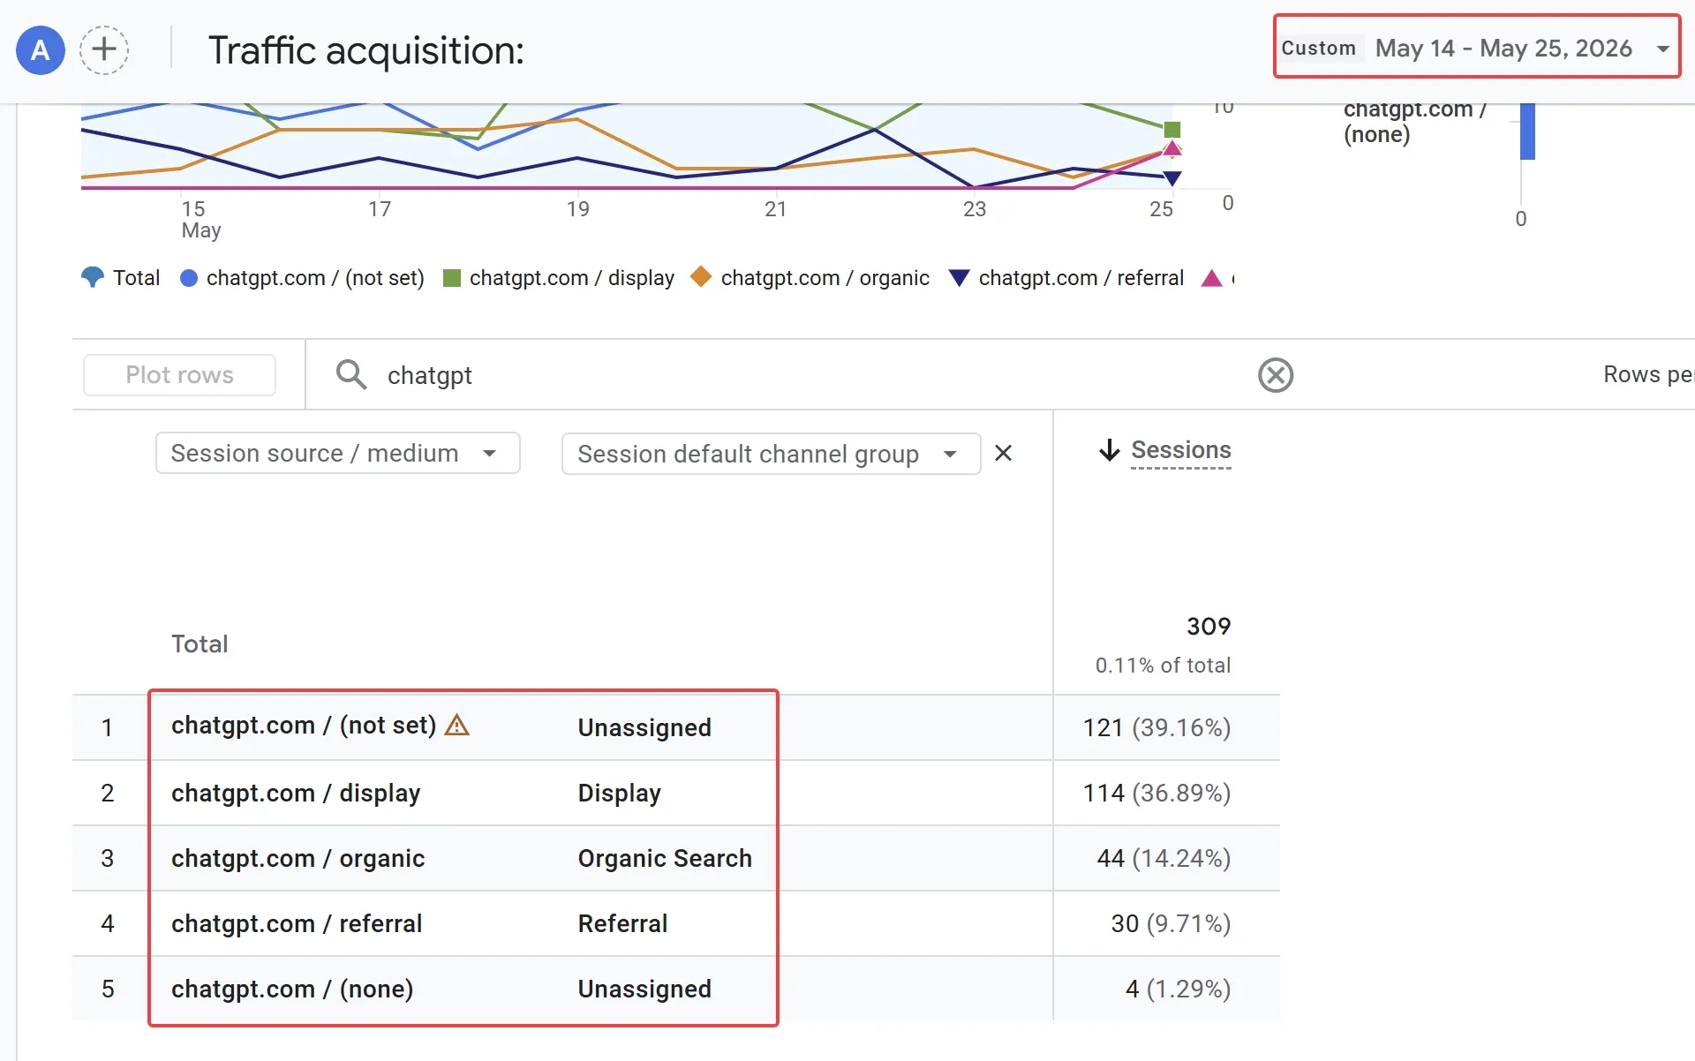Click the 114 (36.89%) sessions value
Screen dimensions: 1695x1061
click(x=1156, y=793)
